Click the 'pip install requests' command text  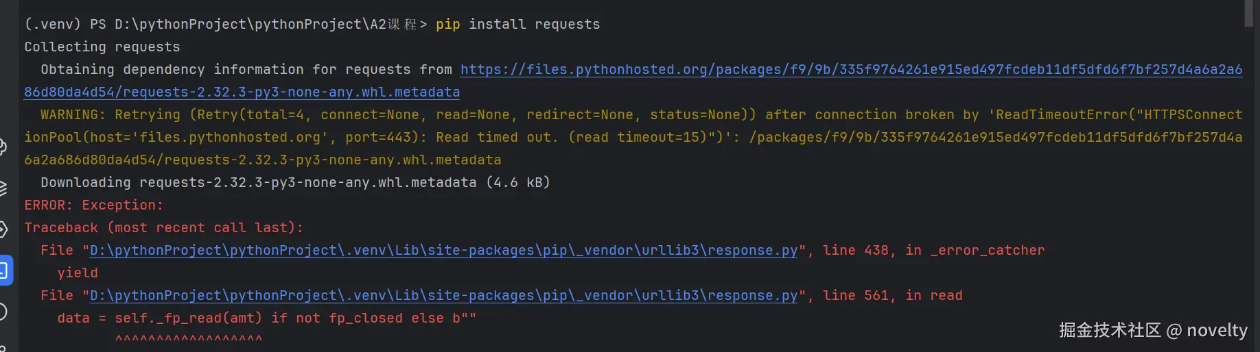[x=517, y=25]
